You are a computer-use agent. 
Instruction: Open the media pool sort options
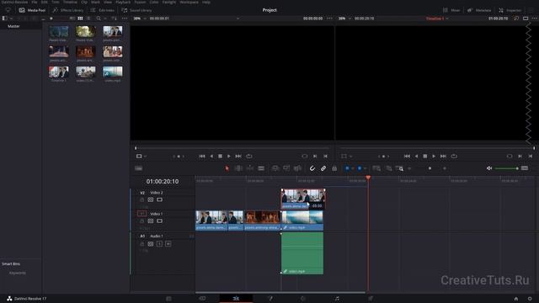pyautogui.click(x=115, y=19)
